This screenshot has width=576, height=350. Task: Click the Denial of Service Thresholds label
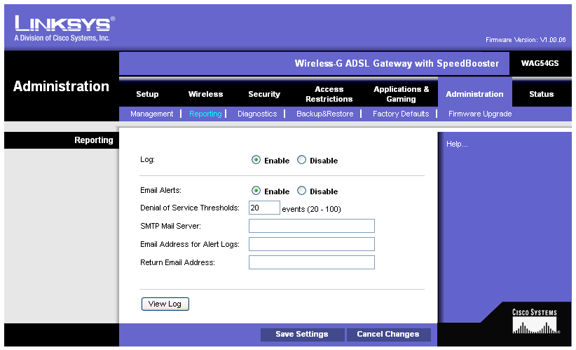tap(190, 208)
